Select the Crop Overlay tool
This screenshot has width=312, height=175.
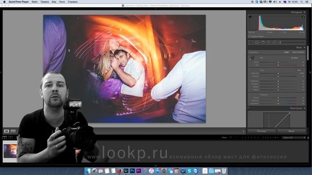pyautogui.click(x=251, y=42)
